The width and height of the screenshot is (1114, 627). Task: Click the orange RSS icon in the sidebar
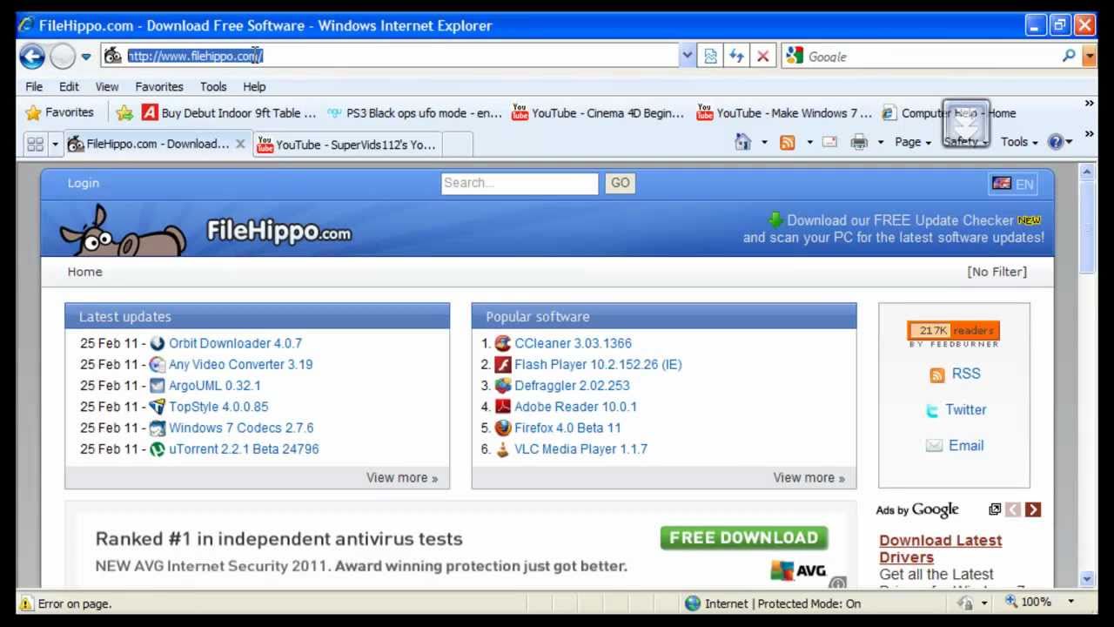tap(937, 374)
